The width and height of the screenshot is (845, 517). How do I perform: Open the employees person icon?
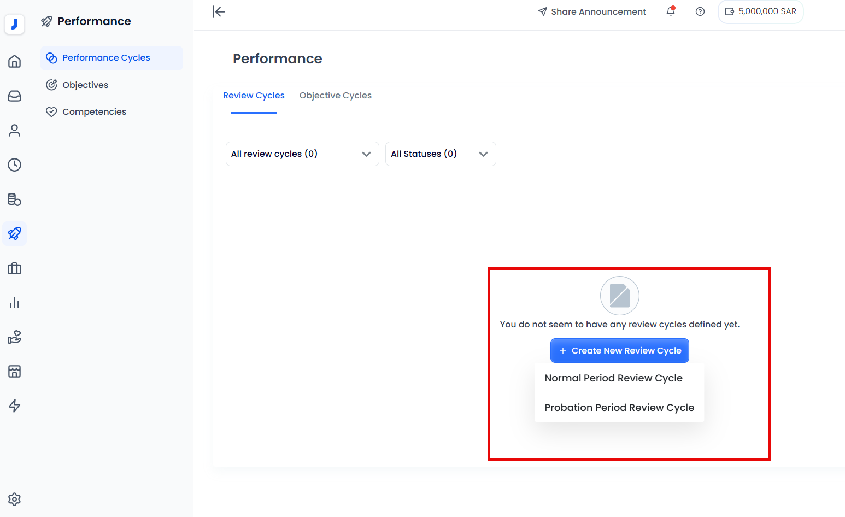[x=15, y=131]
